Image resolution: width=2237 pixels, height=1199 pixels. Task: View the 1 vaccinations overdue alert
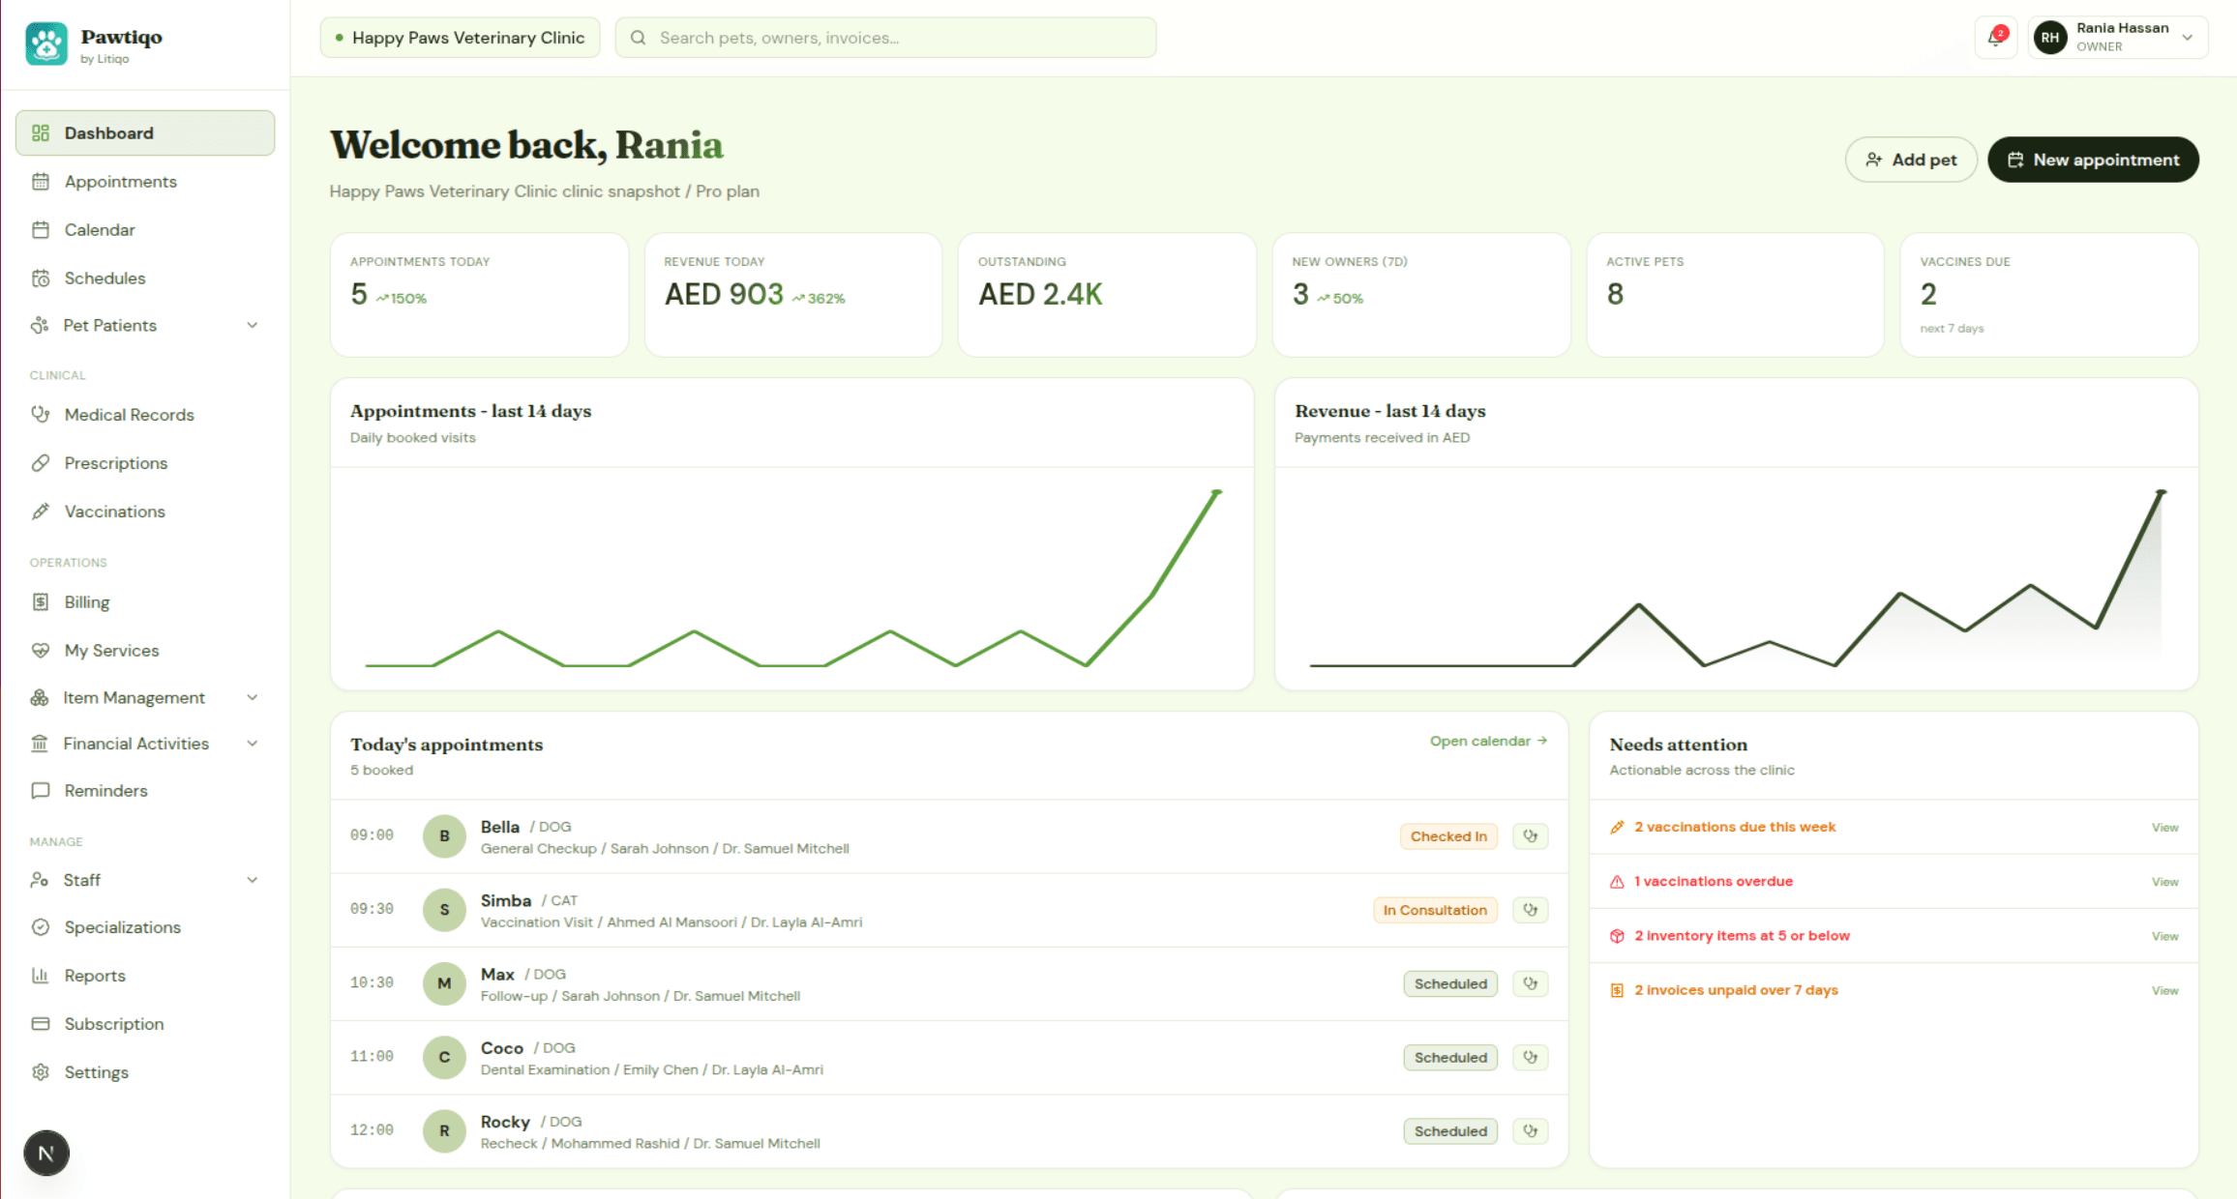pyautogui.click(x=2164, y=882)
